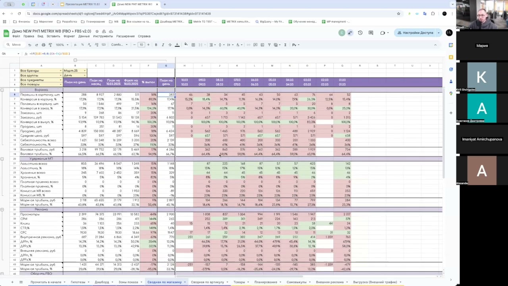Screen dimensions: 508x286
Task: Click the Insert chart icon
Action: point(262,45)
